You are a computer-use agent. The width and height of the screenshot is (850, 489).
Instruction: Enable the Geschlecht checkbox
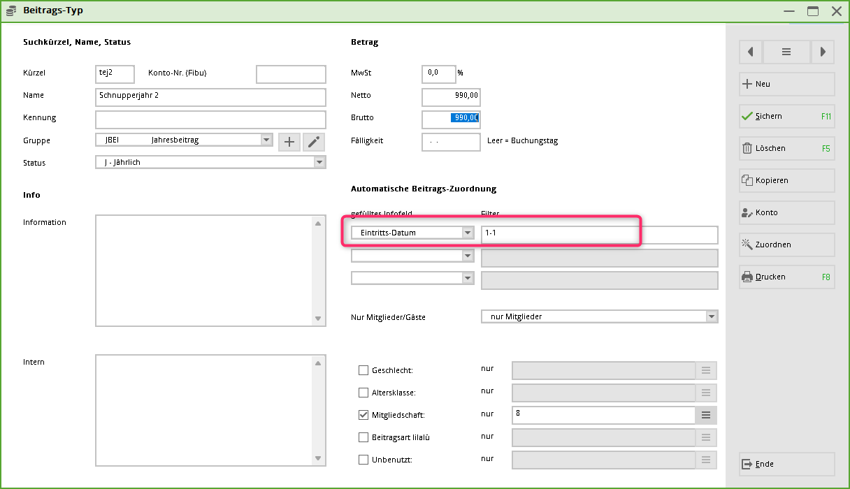pyautogui.click(x=363, y=370)
